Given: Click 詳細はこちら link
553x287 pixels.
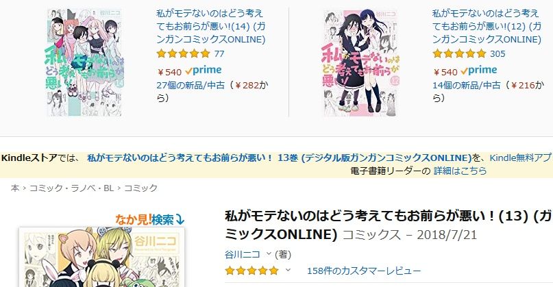Looking at the screenshot, I should (x=460, y=171).
